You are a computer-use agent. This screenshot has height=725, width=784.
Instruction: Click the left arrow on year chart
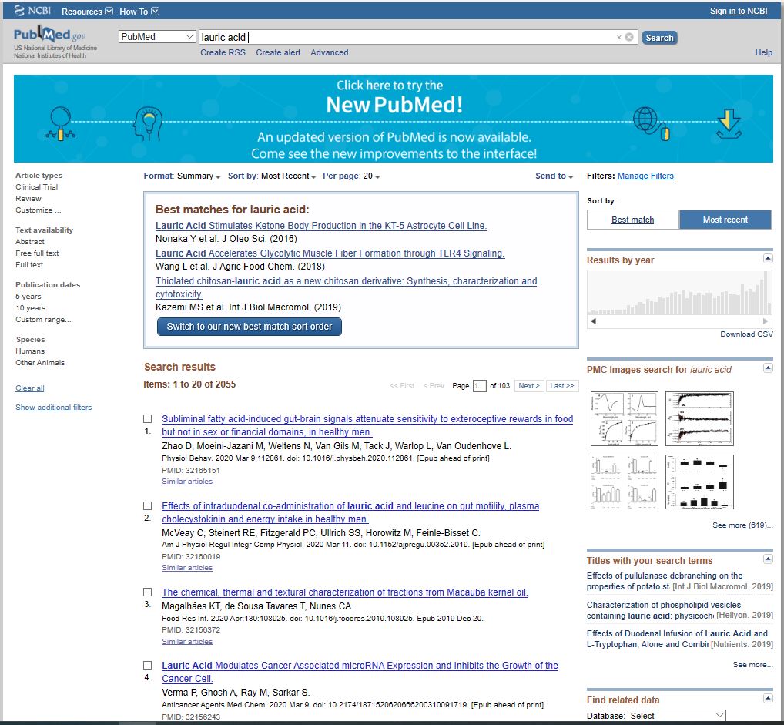click(594, 321)
